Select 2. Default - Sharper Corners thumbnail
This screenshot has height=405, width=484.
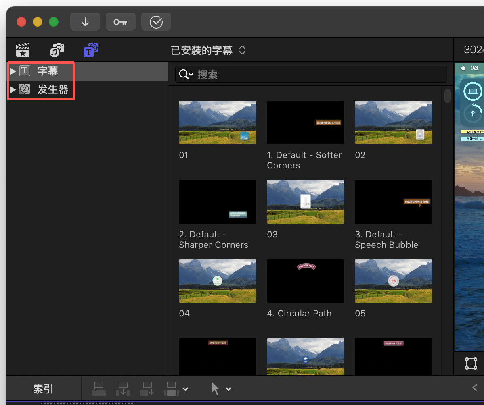tap(218, 201)
